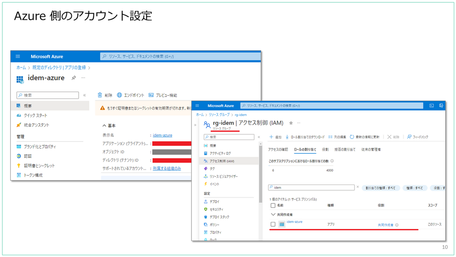Pin the idem-azure app registration page
The width and height of the screenshot is (456, 257).
[74, 78]
